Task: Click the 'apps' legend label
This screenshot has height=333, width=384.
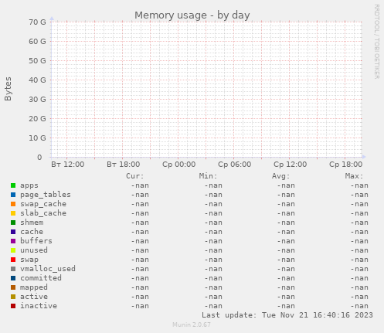Action: click(x=29, y=185)
